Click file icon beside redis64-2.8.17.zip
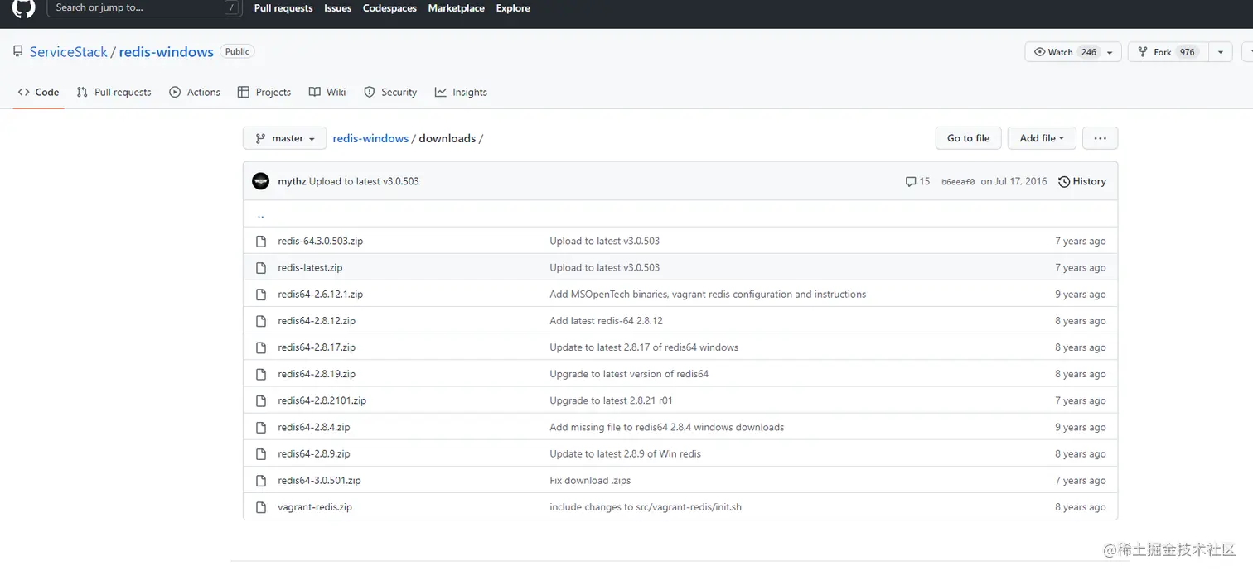1253x575 pixels. point(261,347)
